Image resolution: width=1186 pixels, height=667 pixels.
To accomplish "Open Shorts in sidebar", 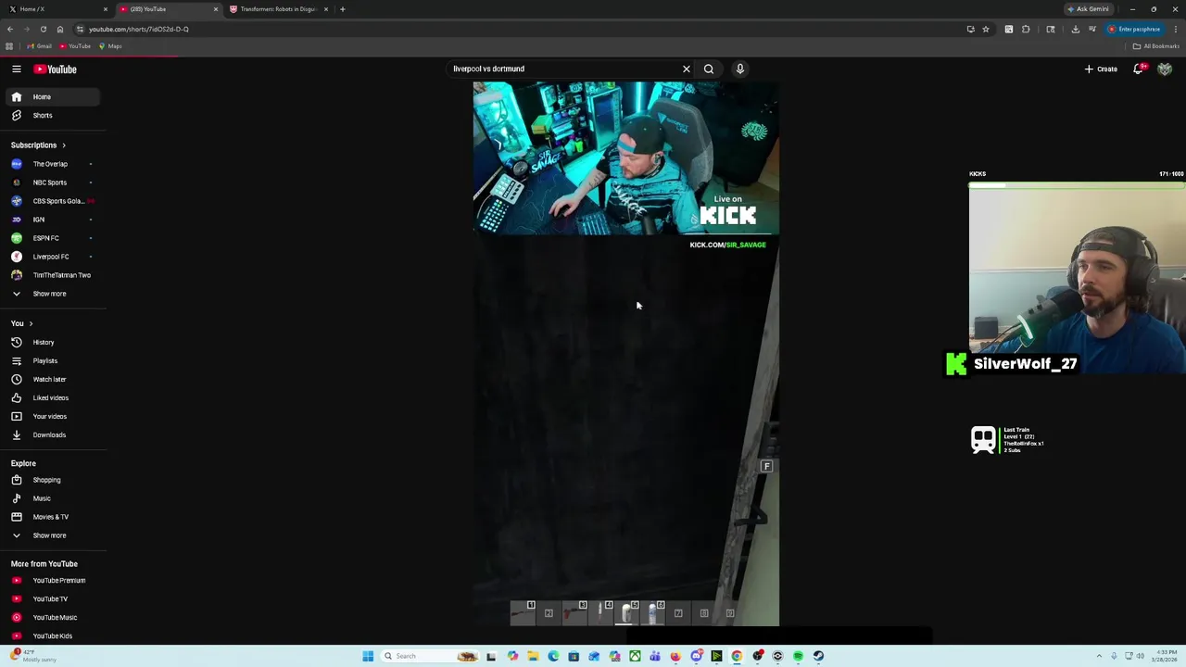I will (54, 115).
